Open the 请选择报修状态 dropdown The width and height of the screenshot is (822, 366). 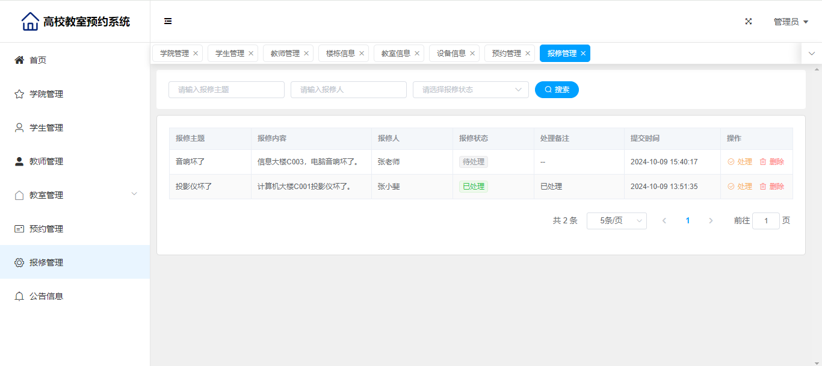[x=471, y=90]
